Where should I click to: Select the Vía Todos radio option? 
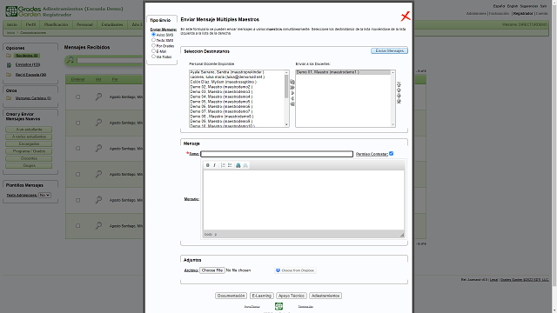[x=153, y=57]
